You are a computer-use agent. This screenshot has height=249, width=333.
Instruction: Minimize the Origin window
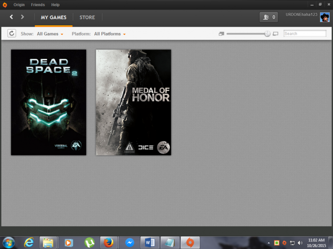click(x=312, y=4)
